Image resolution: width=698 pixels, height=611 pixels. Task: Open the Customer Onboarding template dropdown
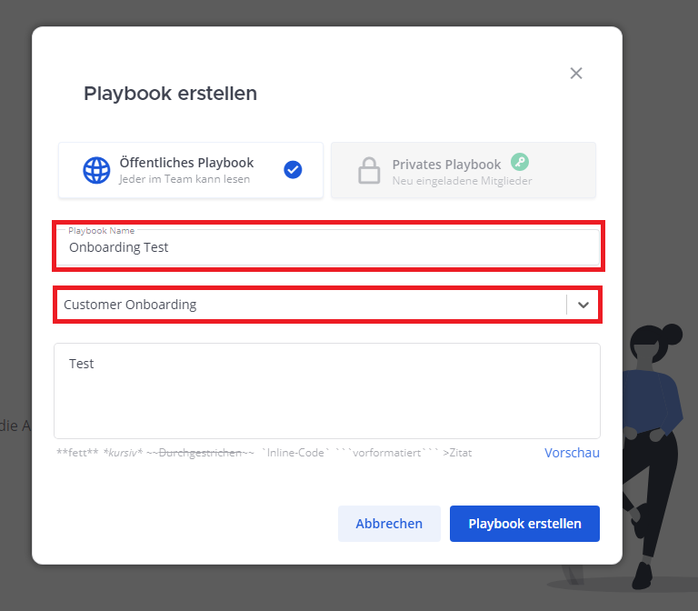[x=309, y=305]
